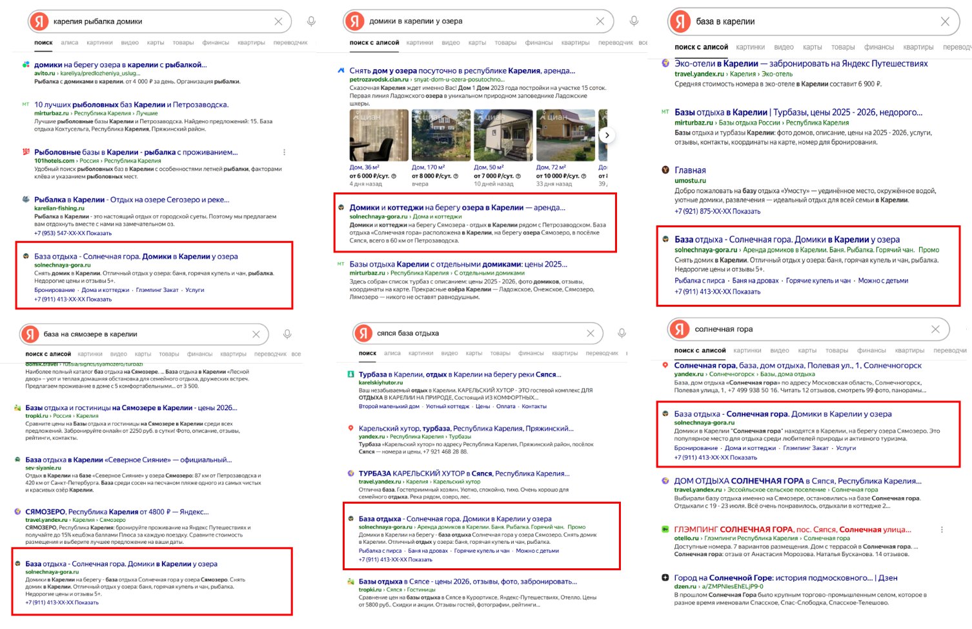Click Yandex logo beside "база в карелии"
Viewport: 972px width, 629px height.
(680, 21)
